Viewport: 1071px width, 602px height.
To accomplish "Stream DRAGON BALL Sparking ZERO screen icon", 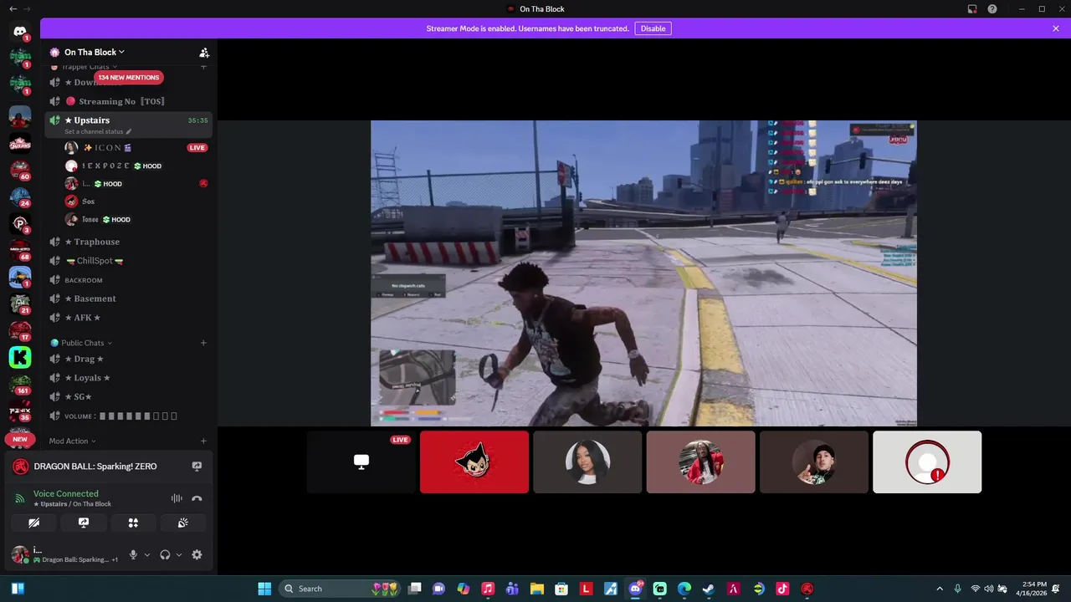I will (x=197, y=467).
